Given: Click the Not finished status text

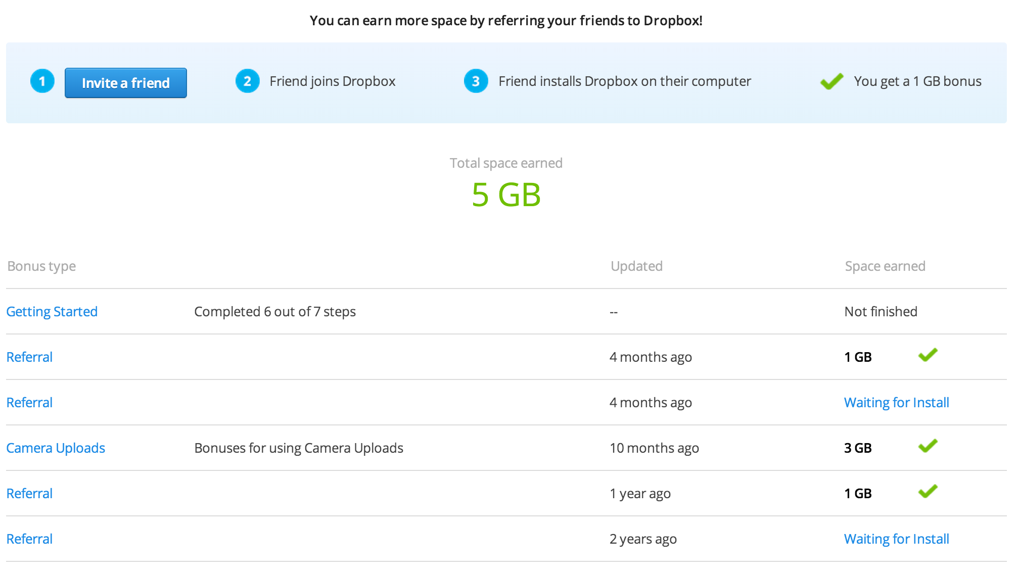Looking at the screenshot, I should click(881, 312).
